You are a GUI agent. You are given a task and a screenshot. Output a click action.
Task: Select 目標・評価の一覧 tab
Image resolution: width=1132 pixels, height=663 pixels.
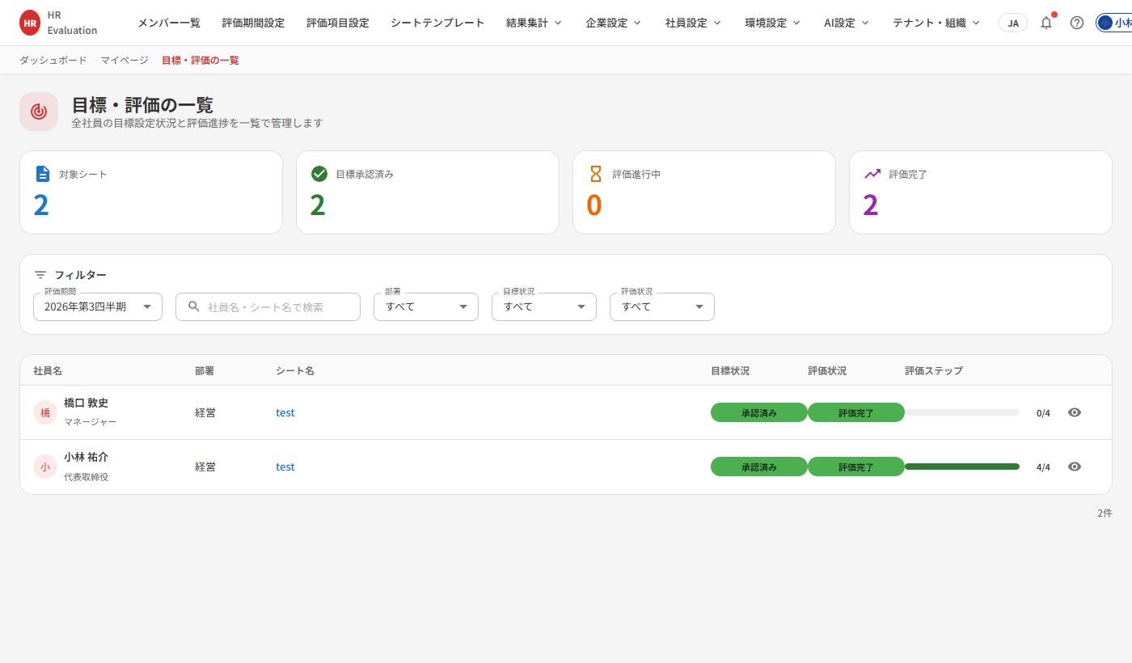(x=201, y=60)
